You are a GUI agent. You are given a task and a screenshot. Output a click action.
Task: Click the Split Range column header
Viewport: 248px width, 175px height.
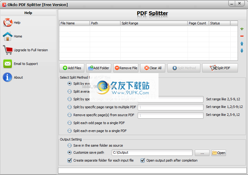(154, 23)
